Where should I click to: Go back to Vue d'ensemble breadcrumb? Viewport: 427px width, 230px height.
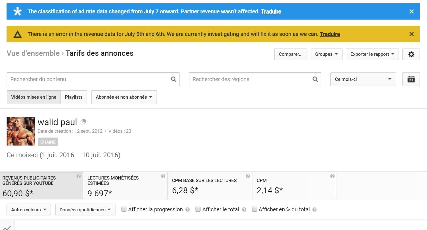tap(33, 53)
